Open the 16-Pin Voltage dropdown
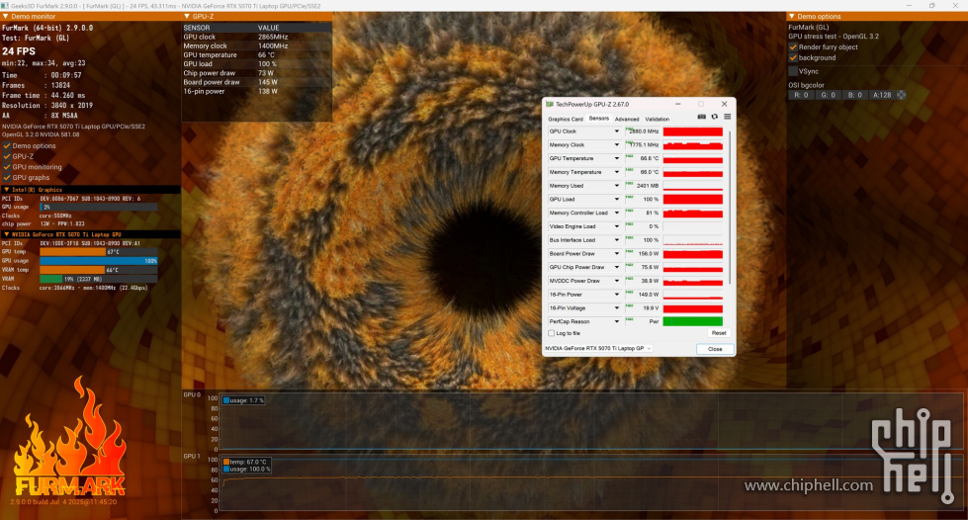 click(x=616, y=308)
